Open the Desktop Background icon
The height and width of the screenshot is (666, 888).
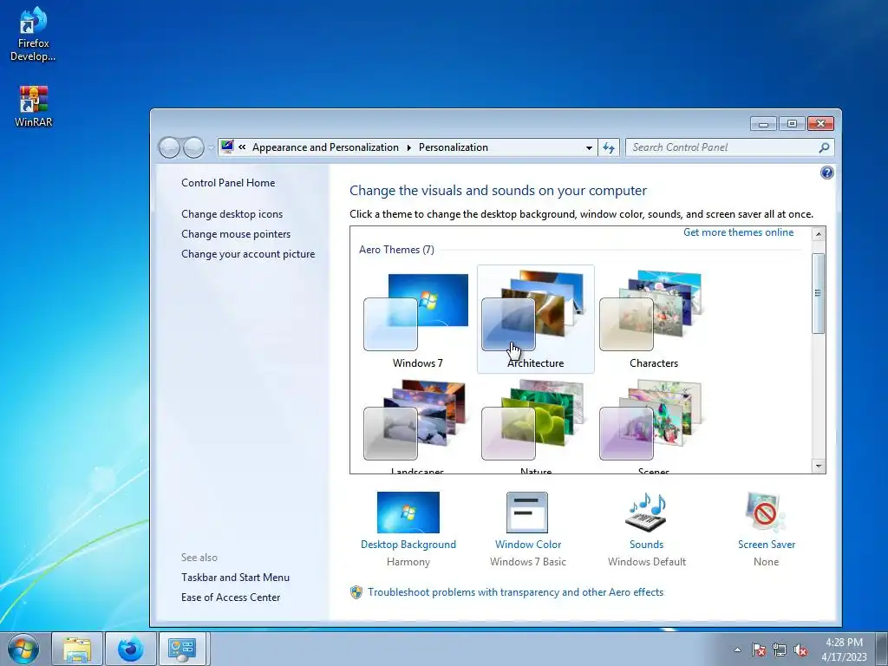pyautogui.click(x=408, y=513)
